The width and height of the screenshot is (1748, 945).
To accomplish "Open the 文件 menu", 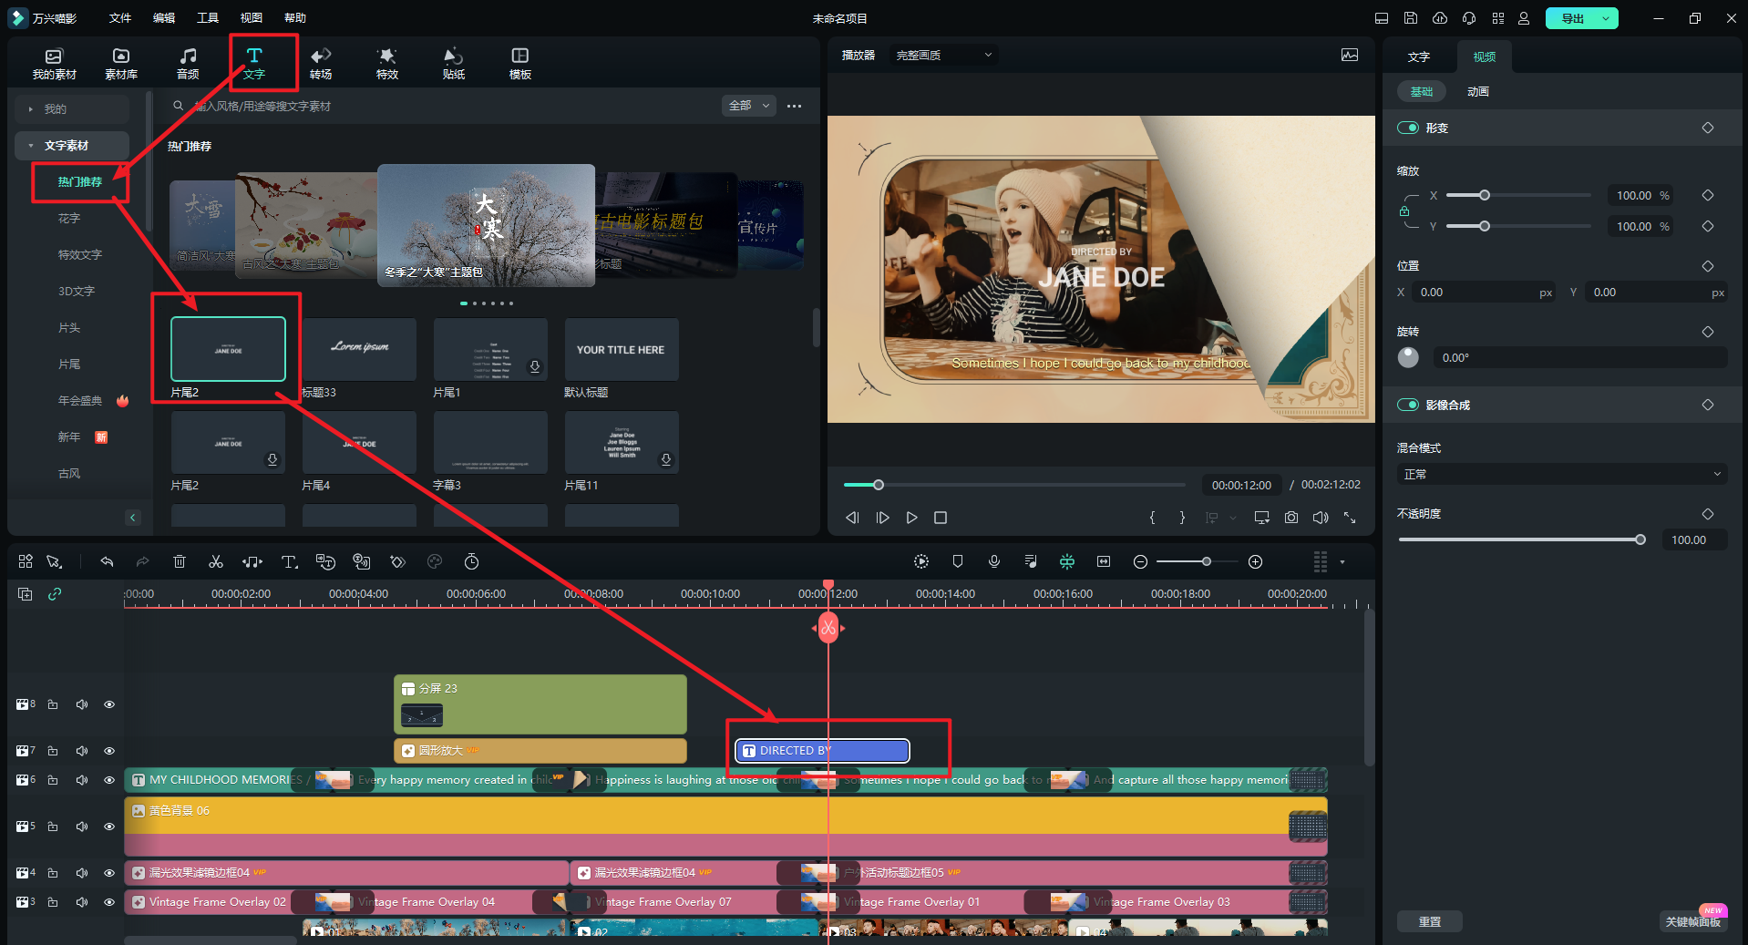I will pyautogui.click(x=120, y=18).
